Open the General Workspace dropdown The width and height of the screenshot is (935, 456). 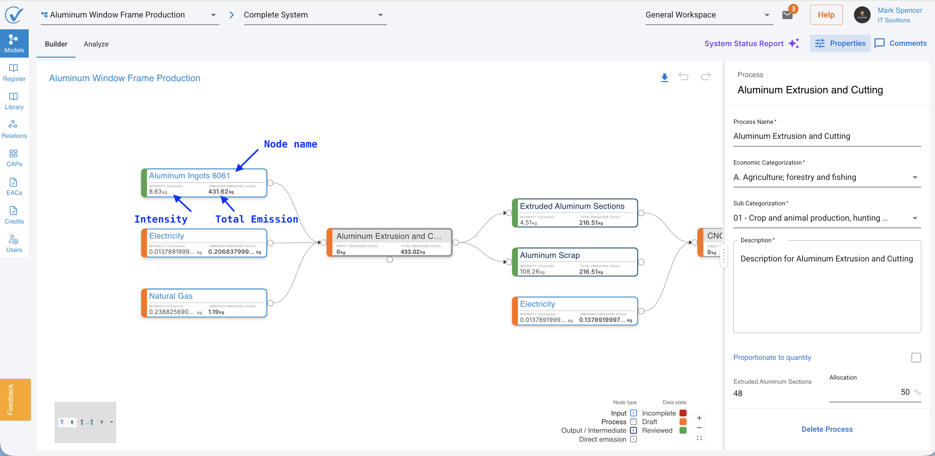pos(709,15)
